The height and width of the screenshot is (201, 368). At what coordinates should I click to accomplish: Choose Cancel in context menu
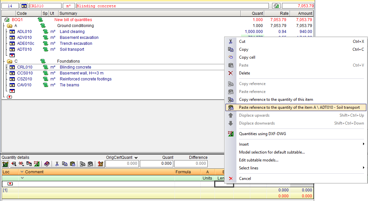(x=296, y=179)
